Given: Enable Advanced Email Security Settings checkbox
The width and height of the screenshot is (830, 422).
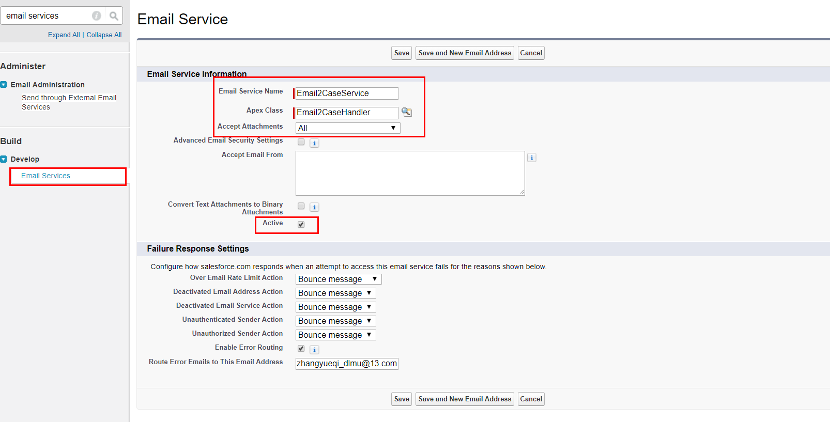Looking at the screenshot, I should tap(301, 142).
